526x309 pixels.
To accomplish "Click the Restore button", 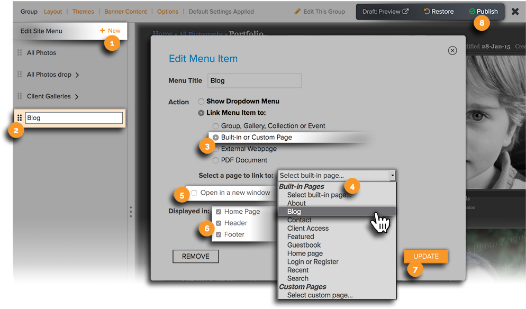I will (x=439, y=12).
